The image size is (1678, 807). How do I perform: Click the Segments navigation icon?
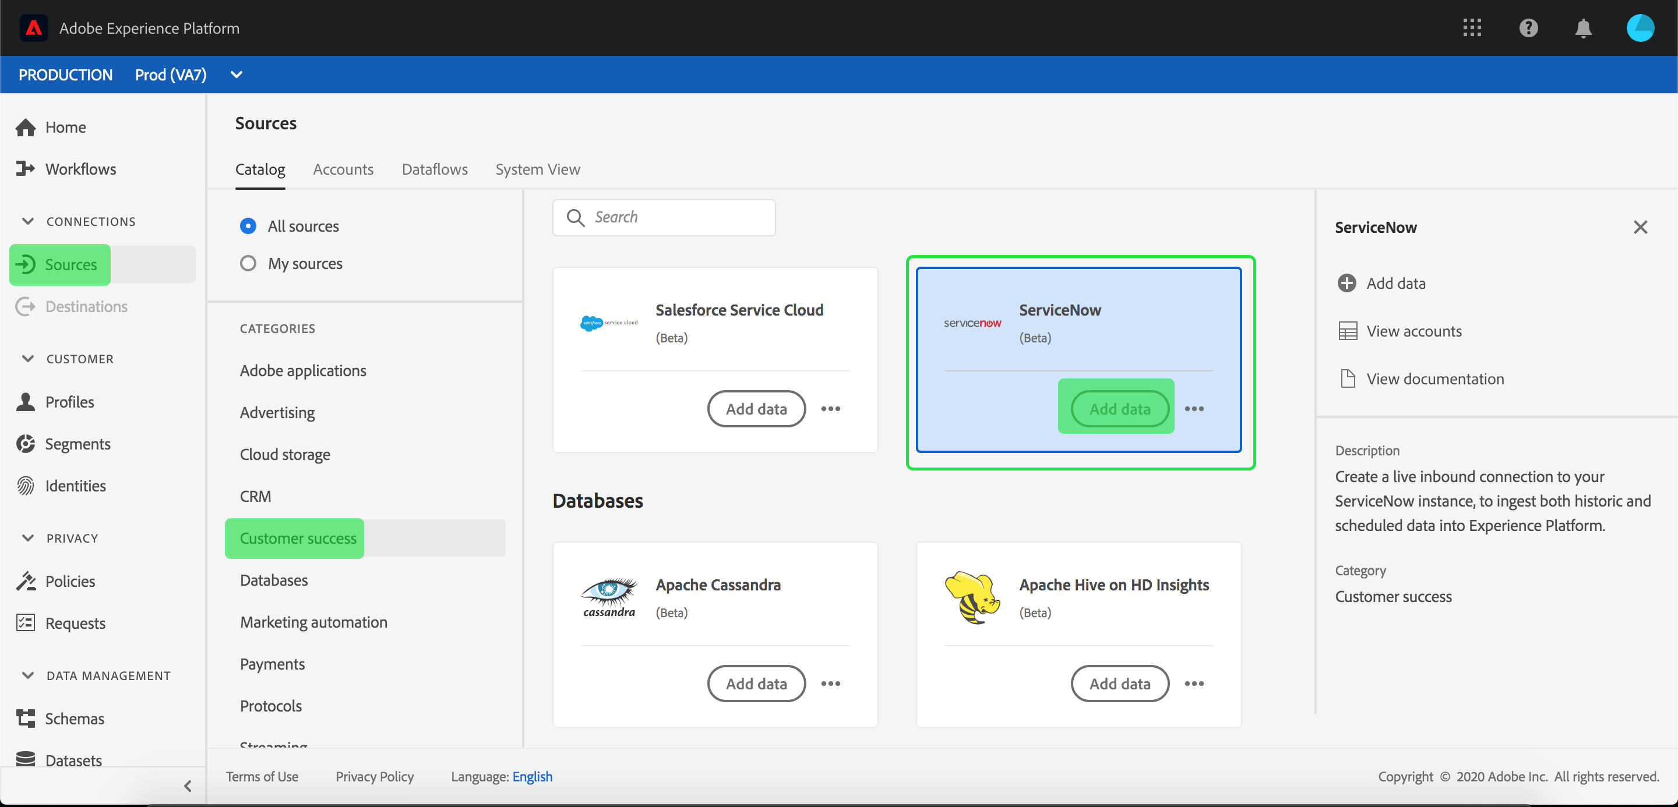pyautogui.click(x=28, y=444)
